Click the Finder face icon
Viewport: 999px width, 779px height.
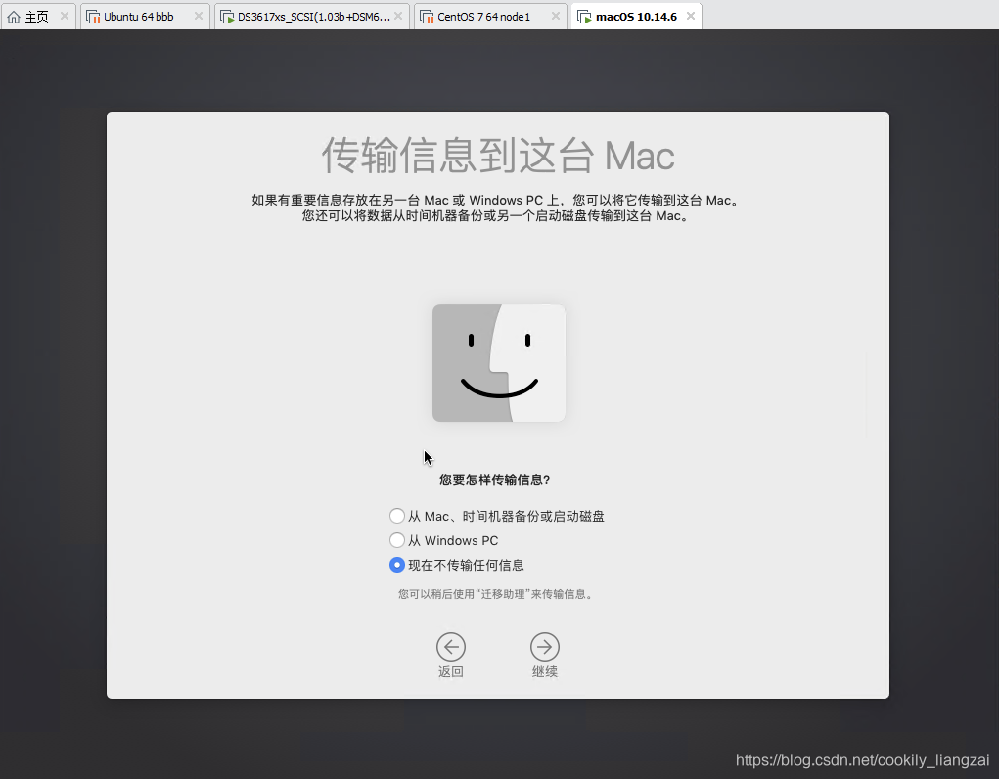click(499, 363)
